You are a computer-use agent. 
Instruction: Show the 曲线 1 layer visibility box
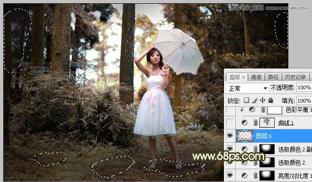pyautogui.click(x=230, y=122)
